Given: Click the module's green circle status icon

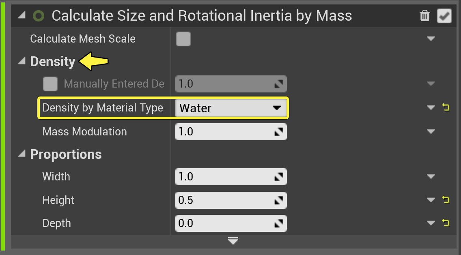Looking at the screenshot, I should click(x=39, y=16).
